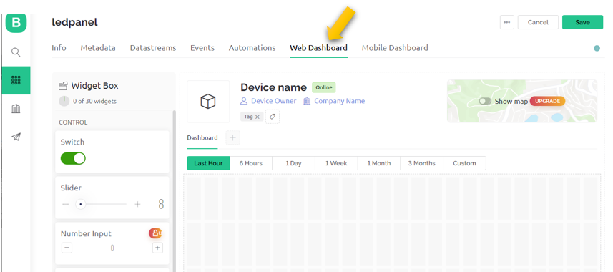Click the Device Owner link
This screenshot has height=272, width=613.
point(274,101)
